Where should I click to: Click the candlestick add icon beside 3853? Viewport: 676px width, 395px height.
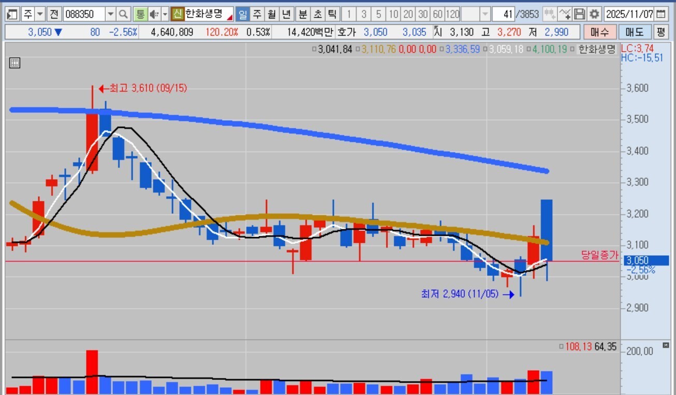pos(550,14)
